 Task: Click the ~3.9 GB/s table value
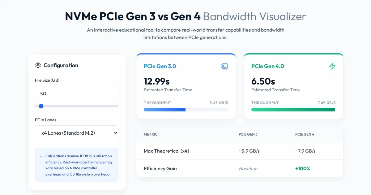pyautogui.click(x=249, y=151)
